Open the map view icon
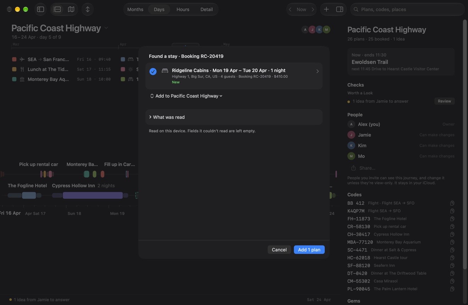The height and width of the screenshot is (305, 468). coord(71,9)
